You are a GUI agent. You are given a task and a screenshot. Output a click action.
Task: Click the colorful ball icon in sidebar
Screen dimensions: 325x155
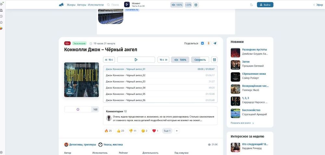click(x=1, y=28)
